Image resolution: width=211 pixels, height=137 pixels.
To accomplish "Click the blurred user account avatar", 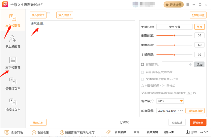I will (135, 4).
